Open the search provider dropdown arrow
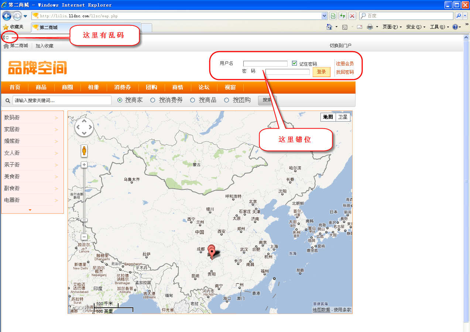The image size is (470, 332). (x=465, y=16)
